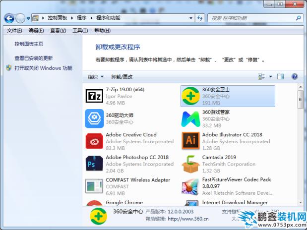Click 程序 in the address breadcrumb
Image resolution: width=307 pixels, height=230 pixels.
82,18
